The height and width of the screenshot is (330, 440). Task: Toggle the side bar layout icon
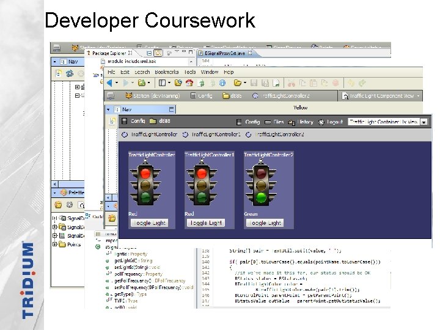tap(162, 82)
